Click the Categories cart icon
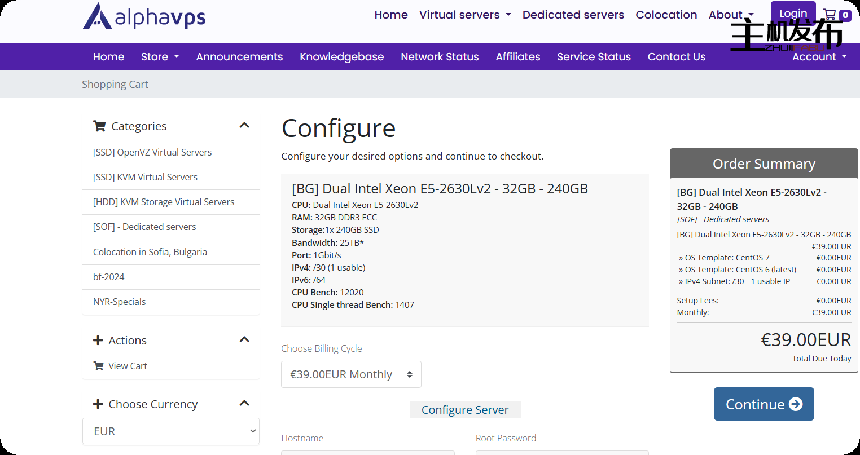The width and height of the screenshot is (860, 455). [99, 126]
